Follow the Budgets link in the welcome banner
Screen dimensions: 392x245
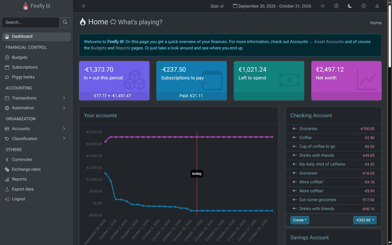coord(99,48)
